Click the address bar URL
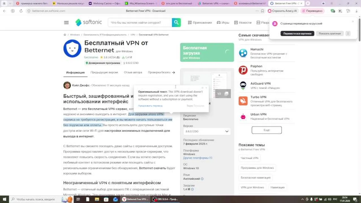 point(49,11)
